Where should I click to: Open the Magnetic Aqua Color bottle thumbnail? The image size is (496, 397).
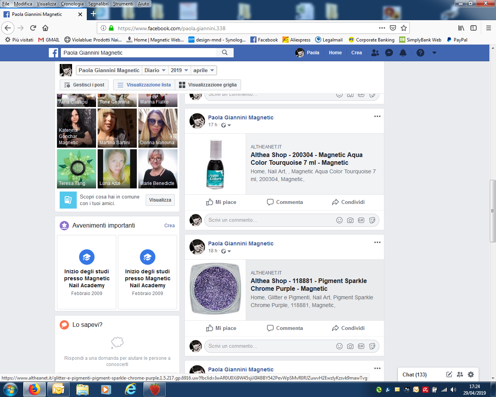coord(215,164)
